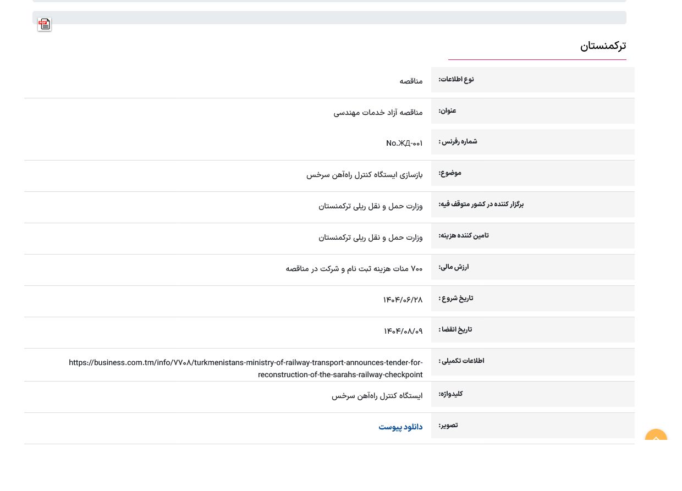Screen dimensions: 682x491
Task: Click the PDF export icon
Action: [45, 24]
